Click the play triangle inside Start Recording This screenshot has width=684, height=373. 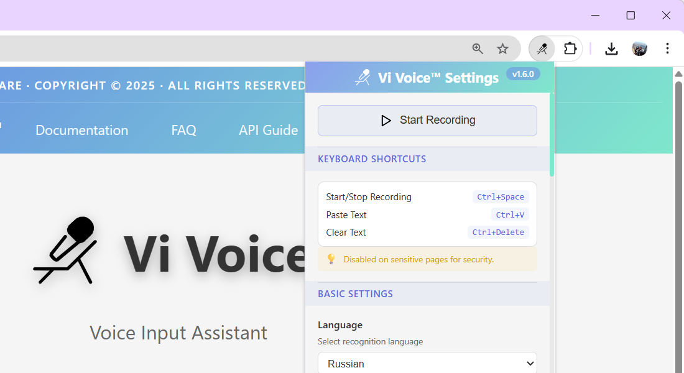[385, 121]
